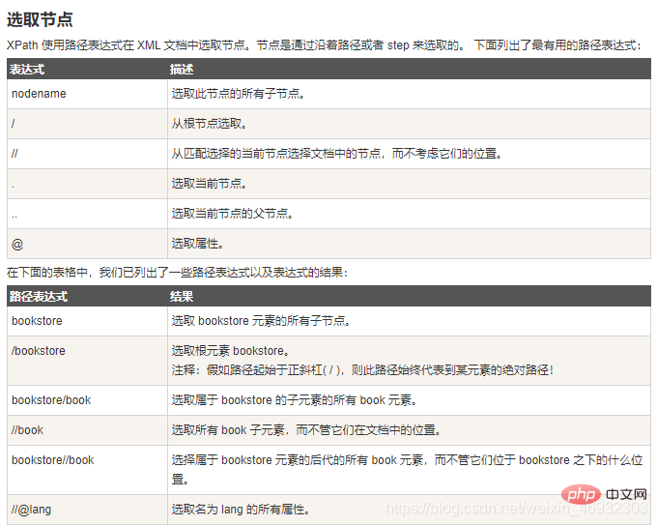
Task: Click description 选取当前节点的父节点
Action: tap(232, 214)
